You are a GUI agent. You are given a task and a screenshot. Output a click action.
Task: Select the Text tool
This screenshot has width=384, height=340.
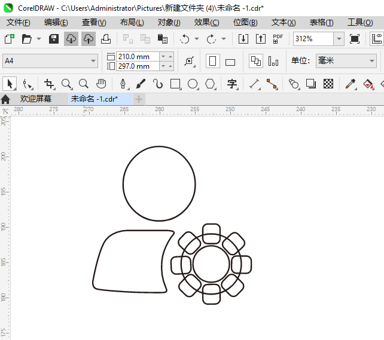[232, 84]
